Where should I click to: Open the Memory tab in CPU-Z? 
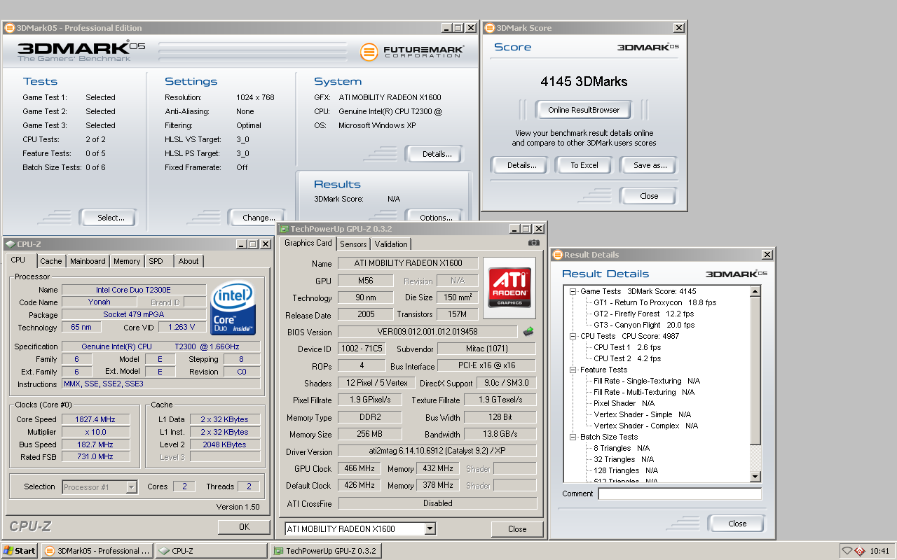tap(127, 261)
